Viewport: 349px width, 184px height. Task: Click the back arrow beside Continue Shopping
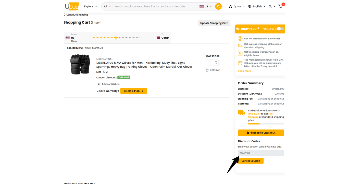coord(65,15)
